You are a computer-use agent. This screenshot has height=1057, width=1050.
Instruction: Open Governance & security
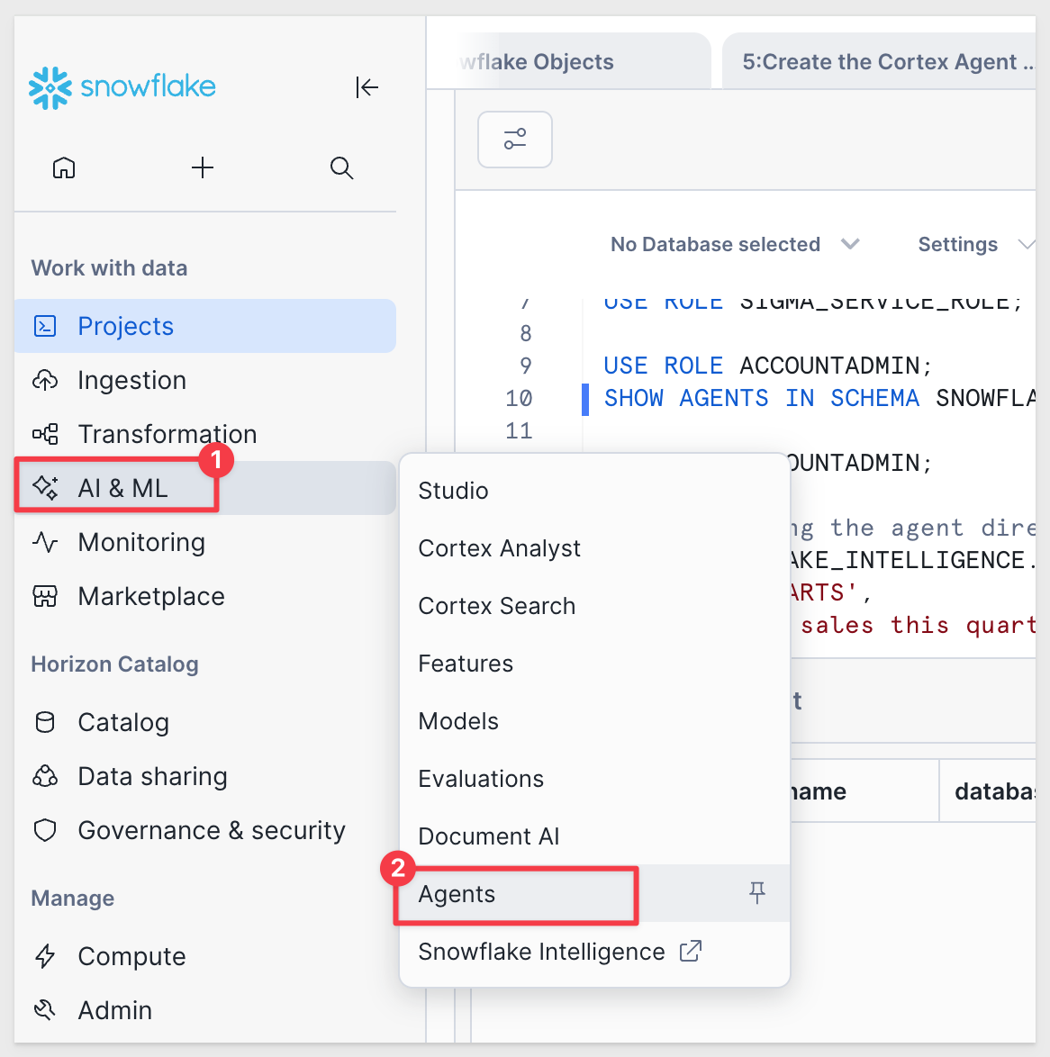211,830
